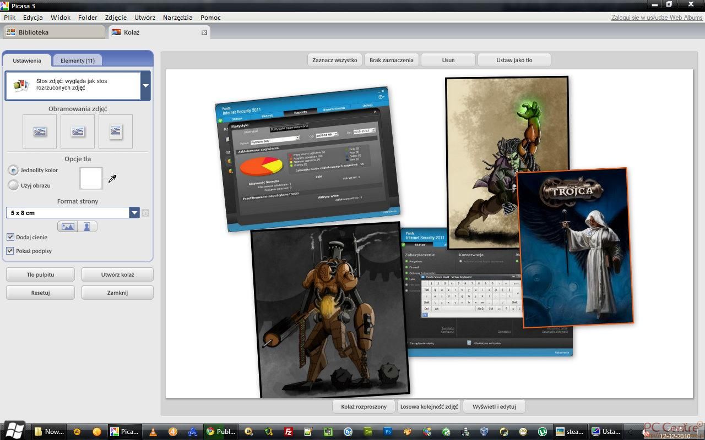Close the Kolaż tab with its X icon
This screenshot has height=440, width=705.
pyautogui.click(x=204, y=32)
